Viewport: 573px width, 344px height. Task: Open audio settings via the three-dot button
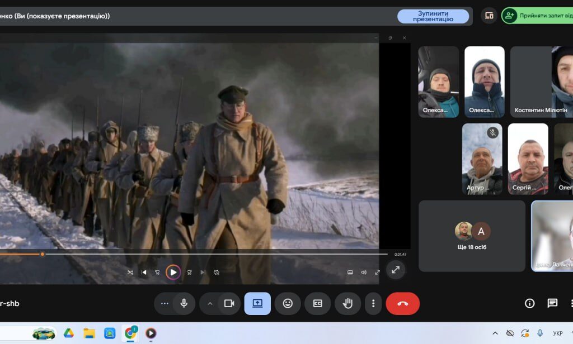[165, 303]
